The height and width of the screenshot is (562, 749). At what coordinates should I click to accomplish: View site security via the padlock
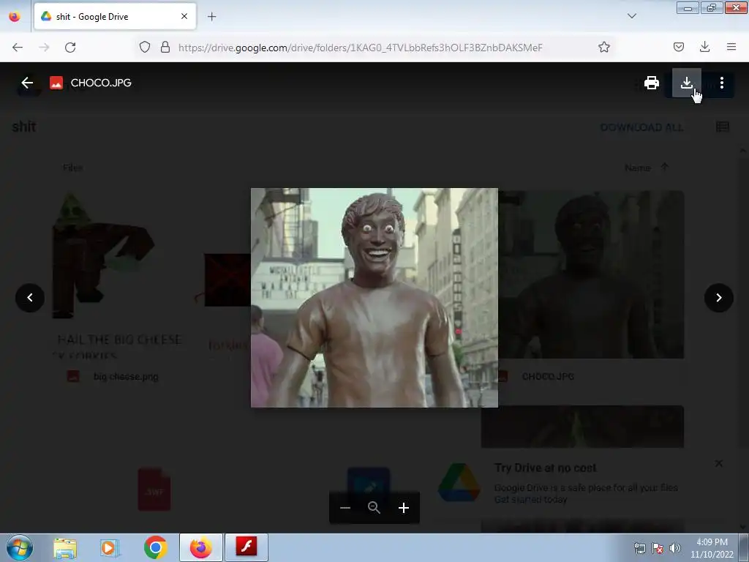(165, 47)
